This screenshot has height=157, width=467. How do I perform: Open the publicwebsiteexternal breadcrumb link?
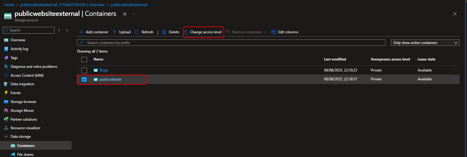click(129, 5)
